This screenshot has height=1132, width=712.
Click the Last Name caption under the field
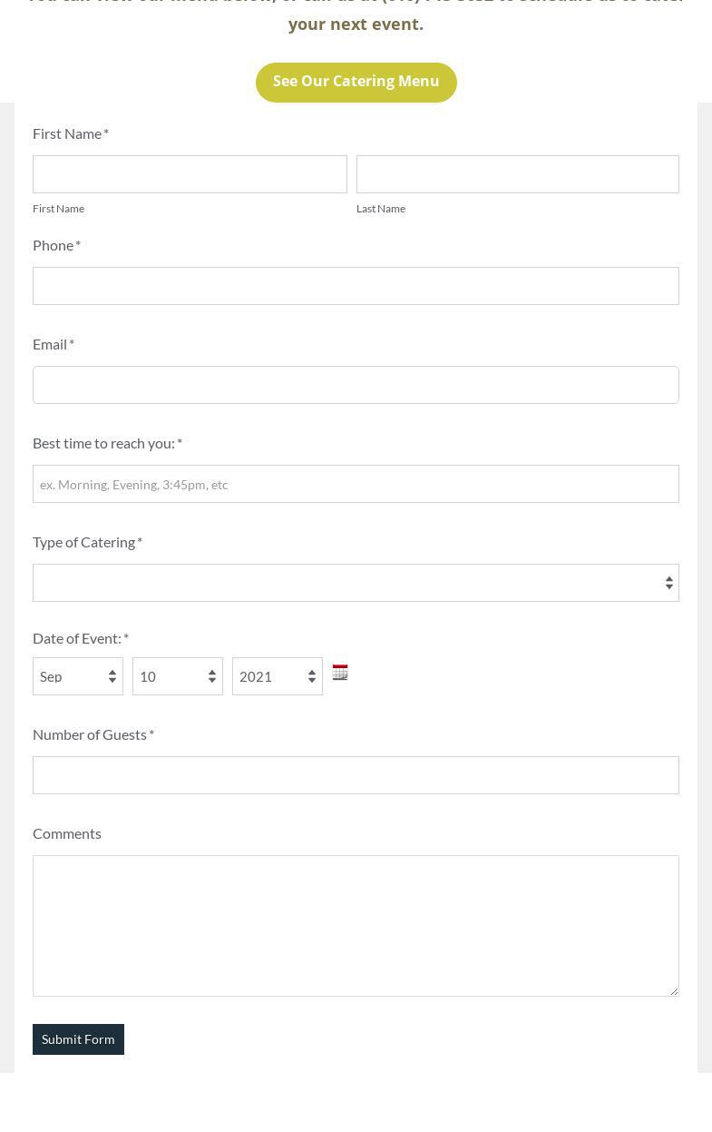pos(381,209)
